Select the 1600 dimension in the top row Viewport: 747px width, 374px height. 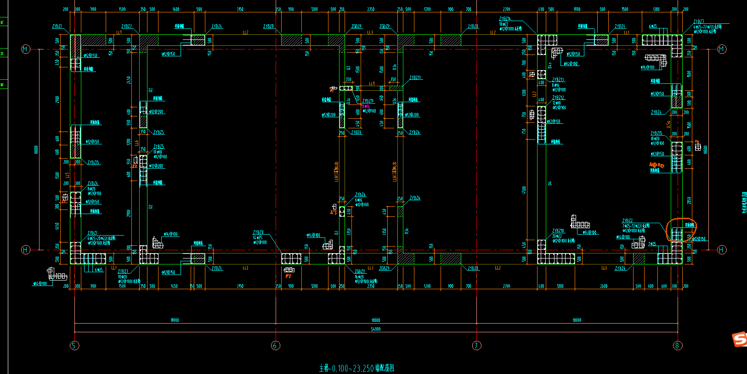tap(176, 9)
